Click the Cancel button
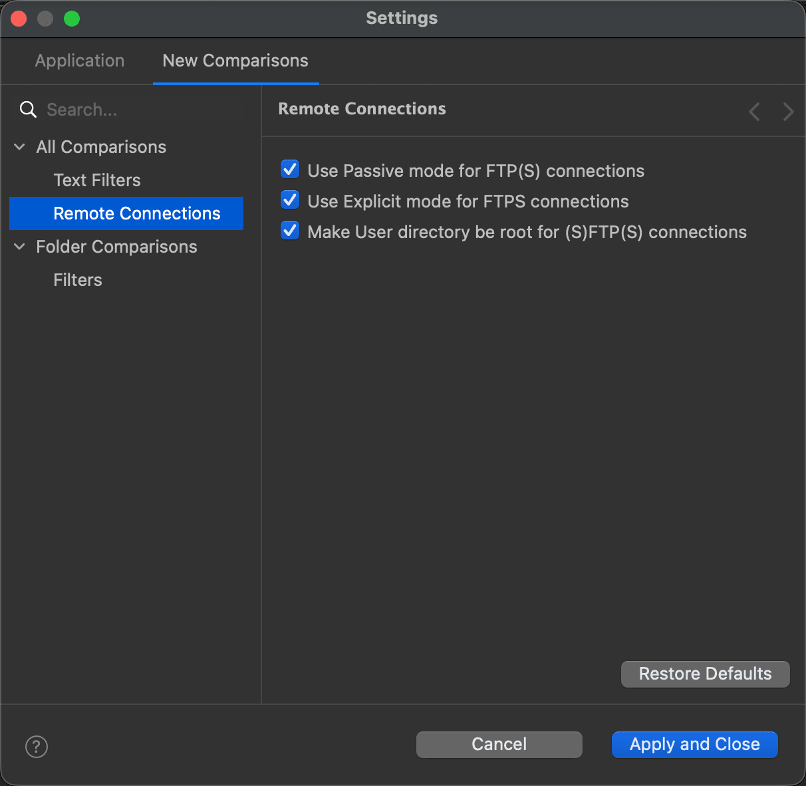 pos(499,744)
